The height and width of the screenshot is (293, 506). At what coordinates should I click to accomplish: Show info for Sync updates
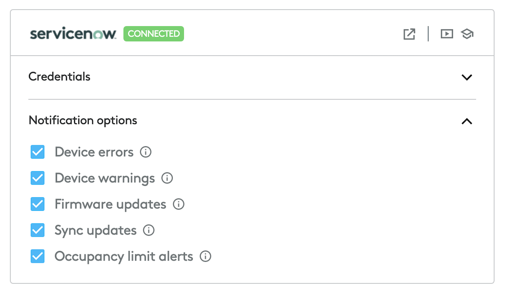point(149,230)
